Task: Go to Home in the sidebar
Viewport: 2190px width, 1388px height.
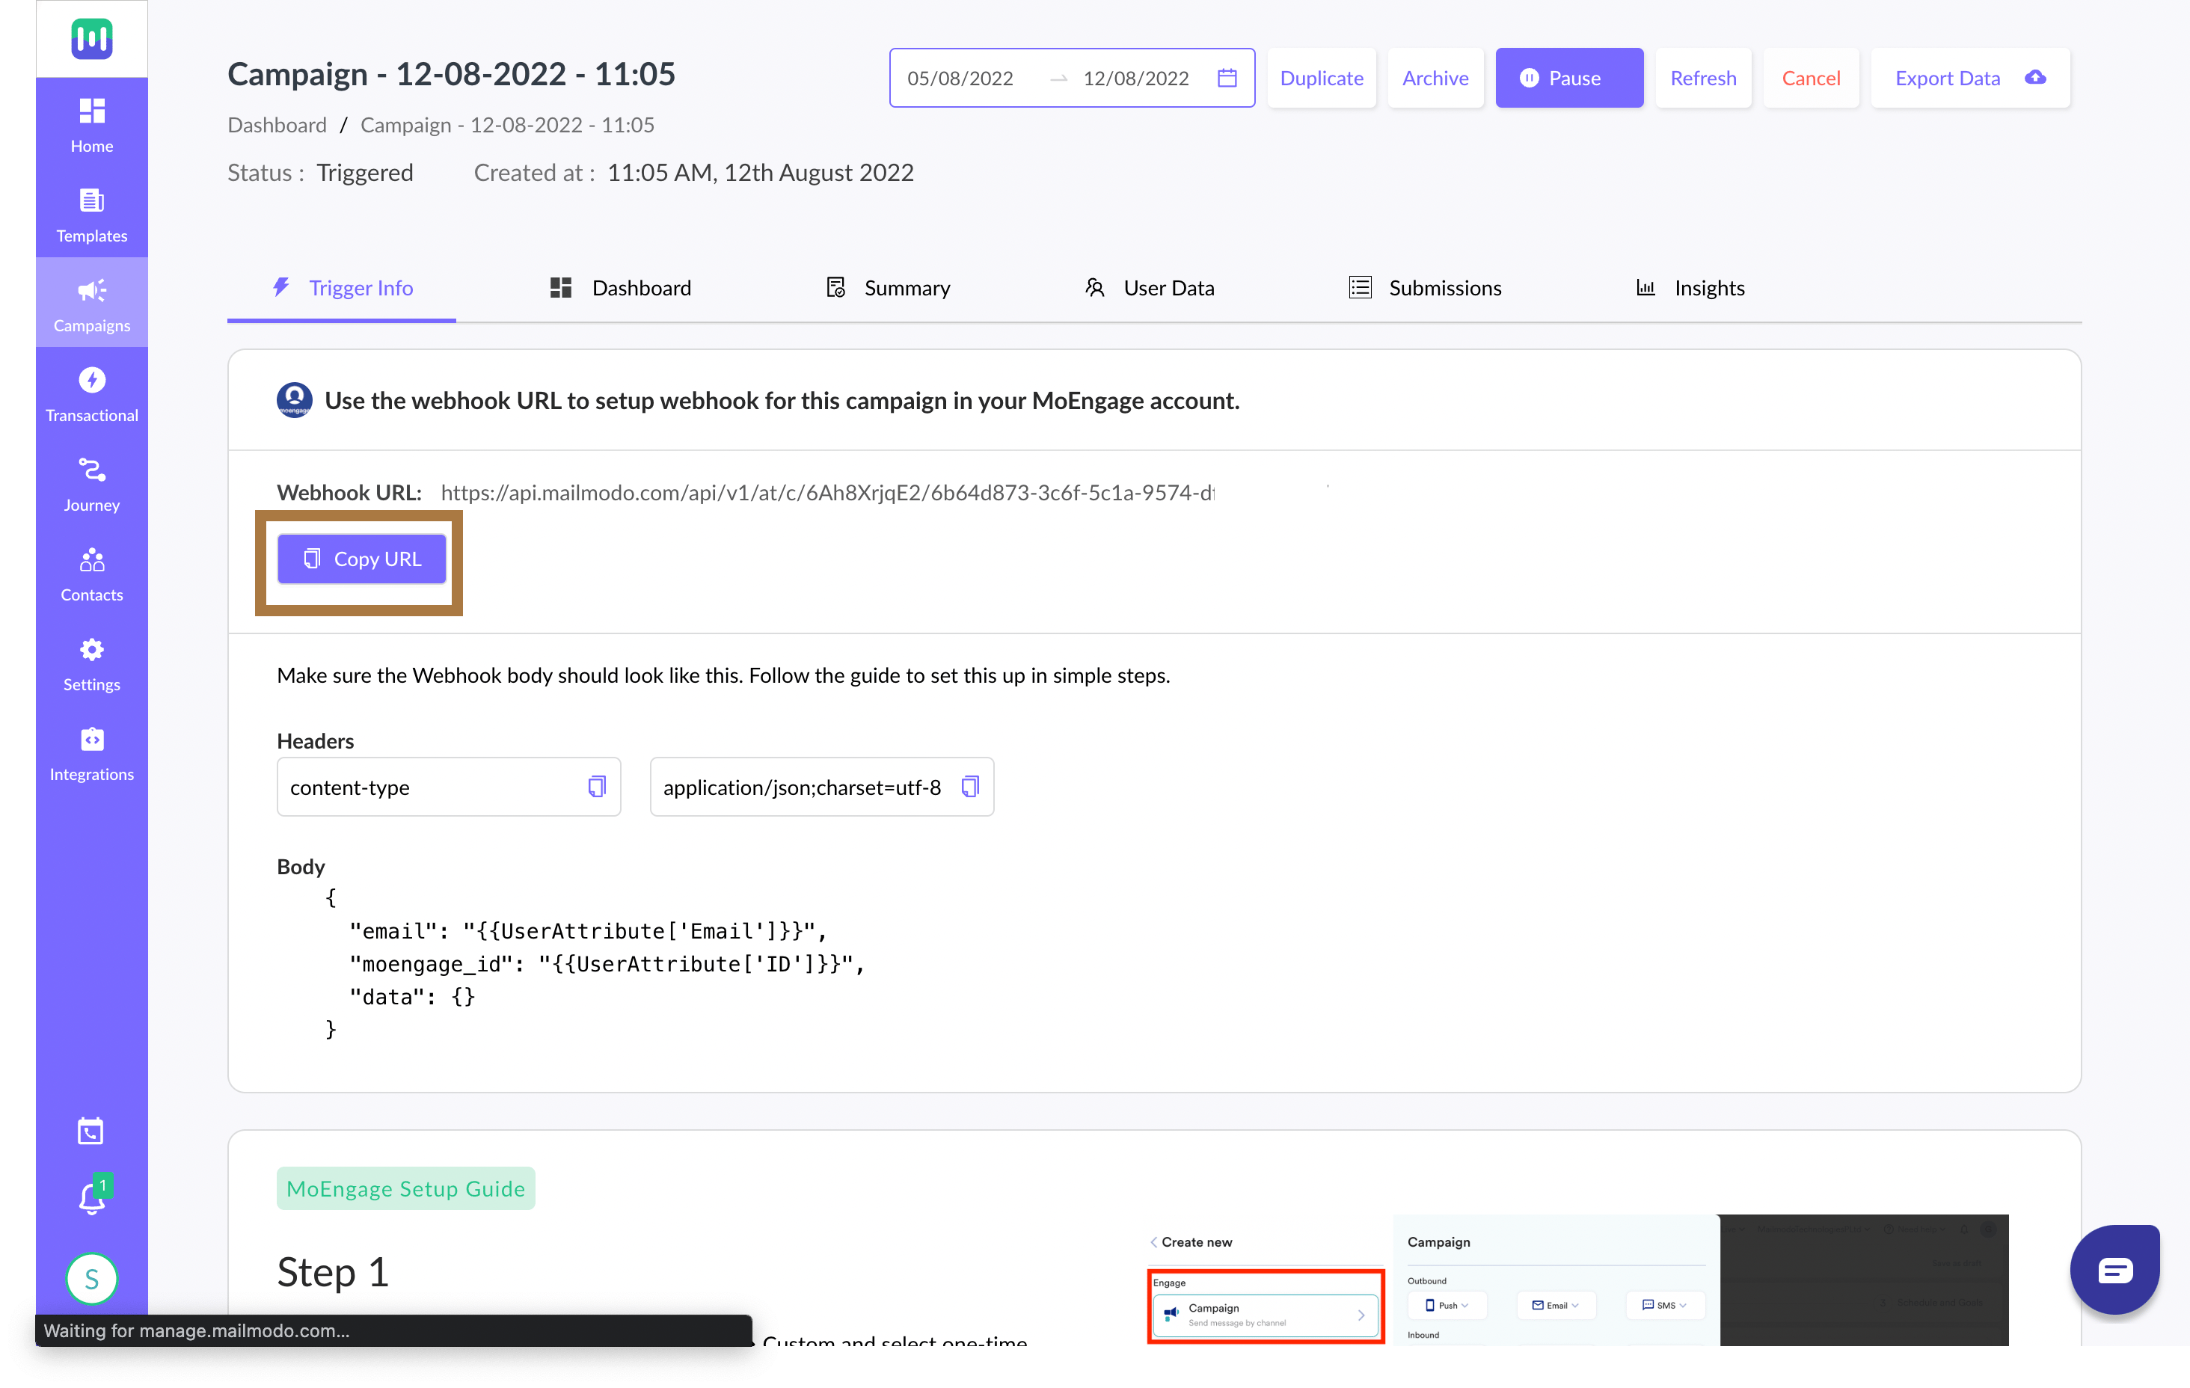Action: pos(92,125)
